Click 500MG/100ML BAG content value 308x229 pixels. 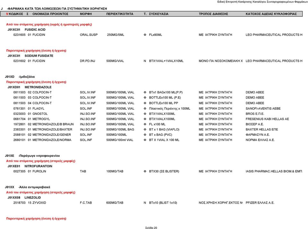[x=120, y=130]
